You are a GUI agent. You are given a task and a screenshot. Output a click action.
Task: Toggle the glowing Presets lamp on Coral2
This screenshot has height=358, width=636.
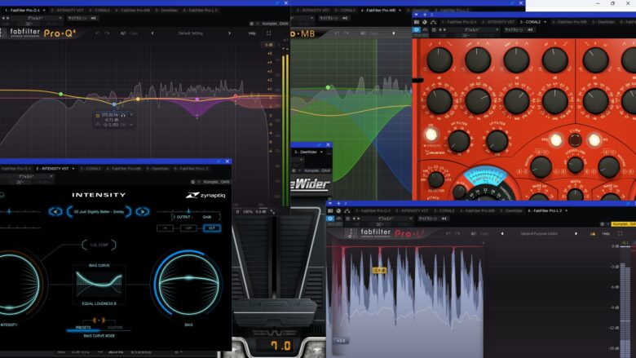click(430, 134)
